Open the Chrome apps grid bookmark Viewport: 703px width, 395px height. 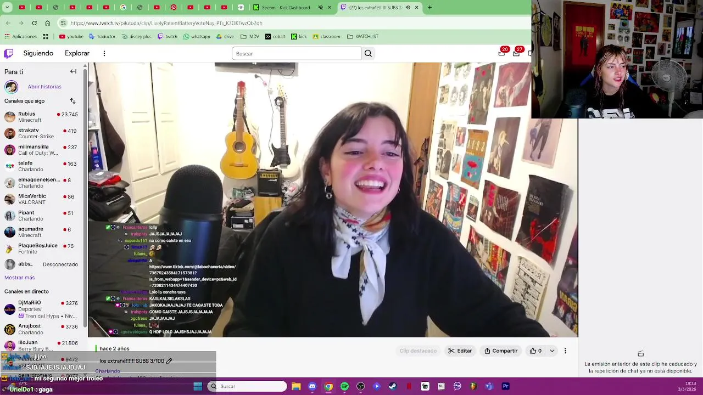[x=45, y=37]
